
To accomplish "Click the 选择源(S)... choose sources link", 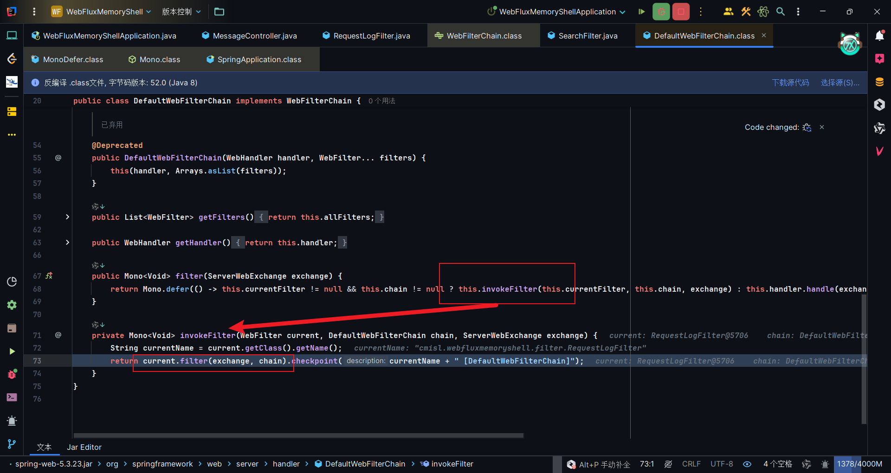I will click(x=840, y=83).
